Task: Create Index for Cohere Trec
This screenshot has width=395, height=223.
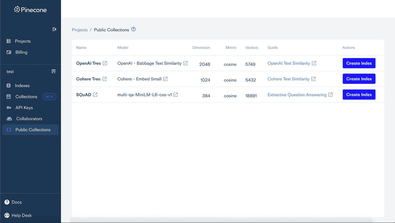Action: [x=359, y=79]
